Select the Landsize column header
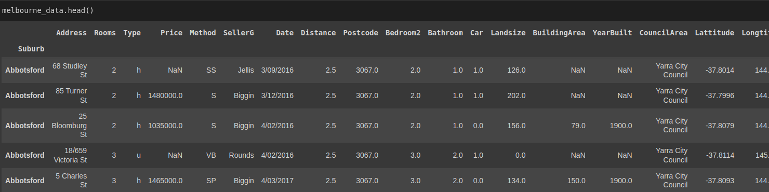 508,33
